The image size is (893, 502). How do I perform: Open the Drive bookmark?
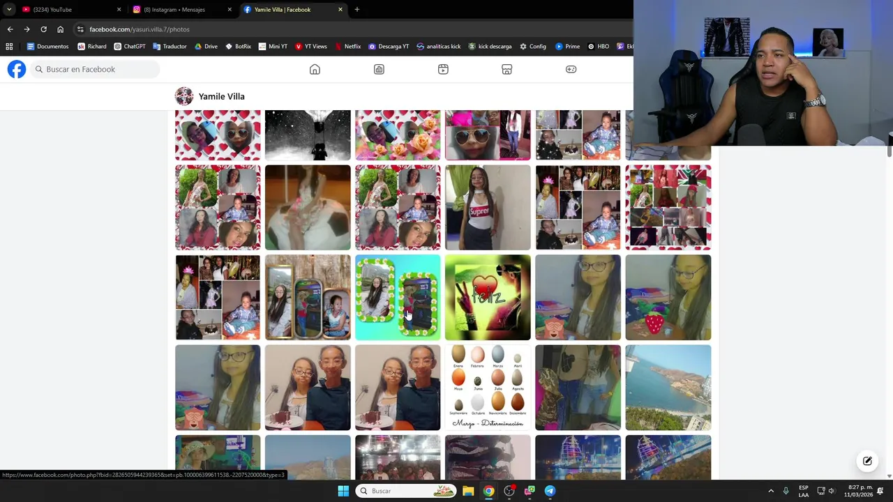point(206,47)
